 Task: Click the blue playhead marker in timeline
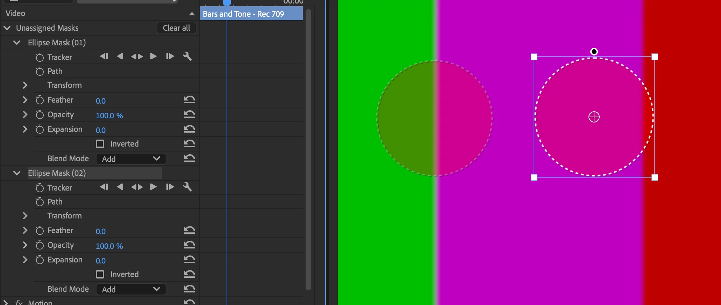[x=227, y=3]
